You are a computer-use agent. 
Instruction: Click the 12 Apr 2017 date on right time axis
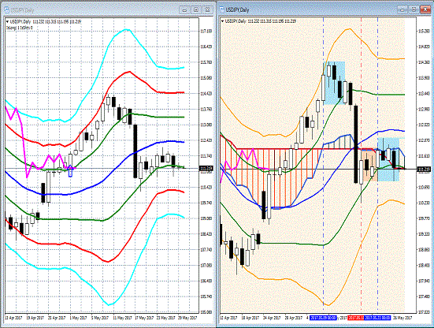coord(228,318)
